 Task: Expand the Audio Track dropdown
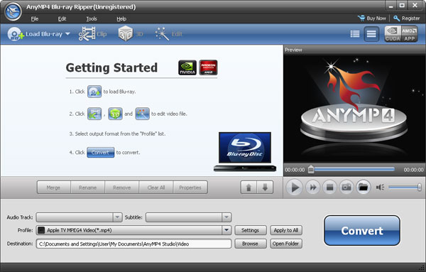pos(117,217)
